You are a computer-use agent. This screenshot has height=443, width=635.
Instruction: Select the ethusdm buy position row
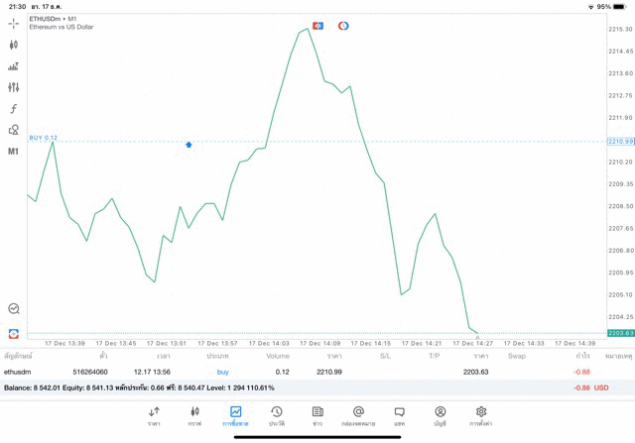[x=298, y=372]
